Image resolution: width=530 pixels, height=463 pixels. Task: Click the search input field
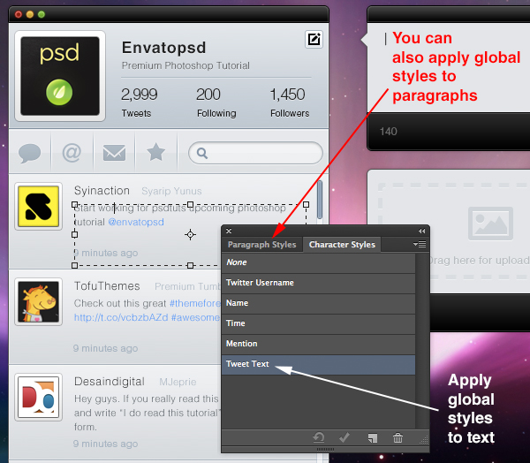(255, 153)
